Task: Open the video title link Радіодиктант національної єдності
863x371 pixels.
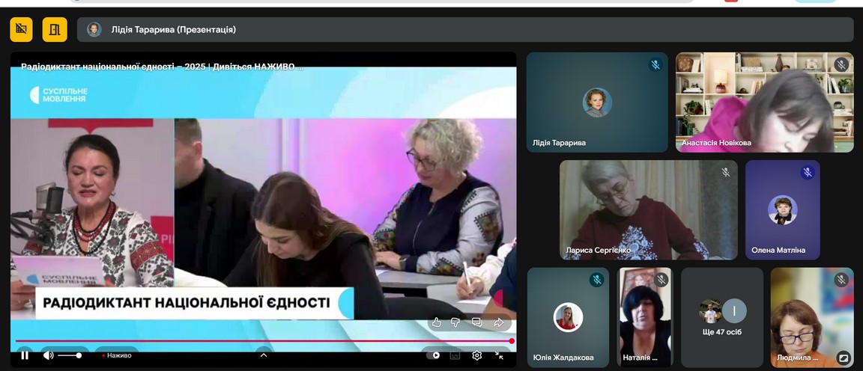Action: click(162, 67)
